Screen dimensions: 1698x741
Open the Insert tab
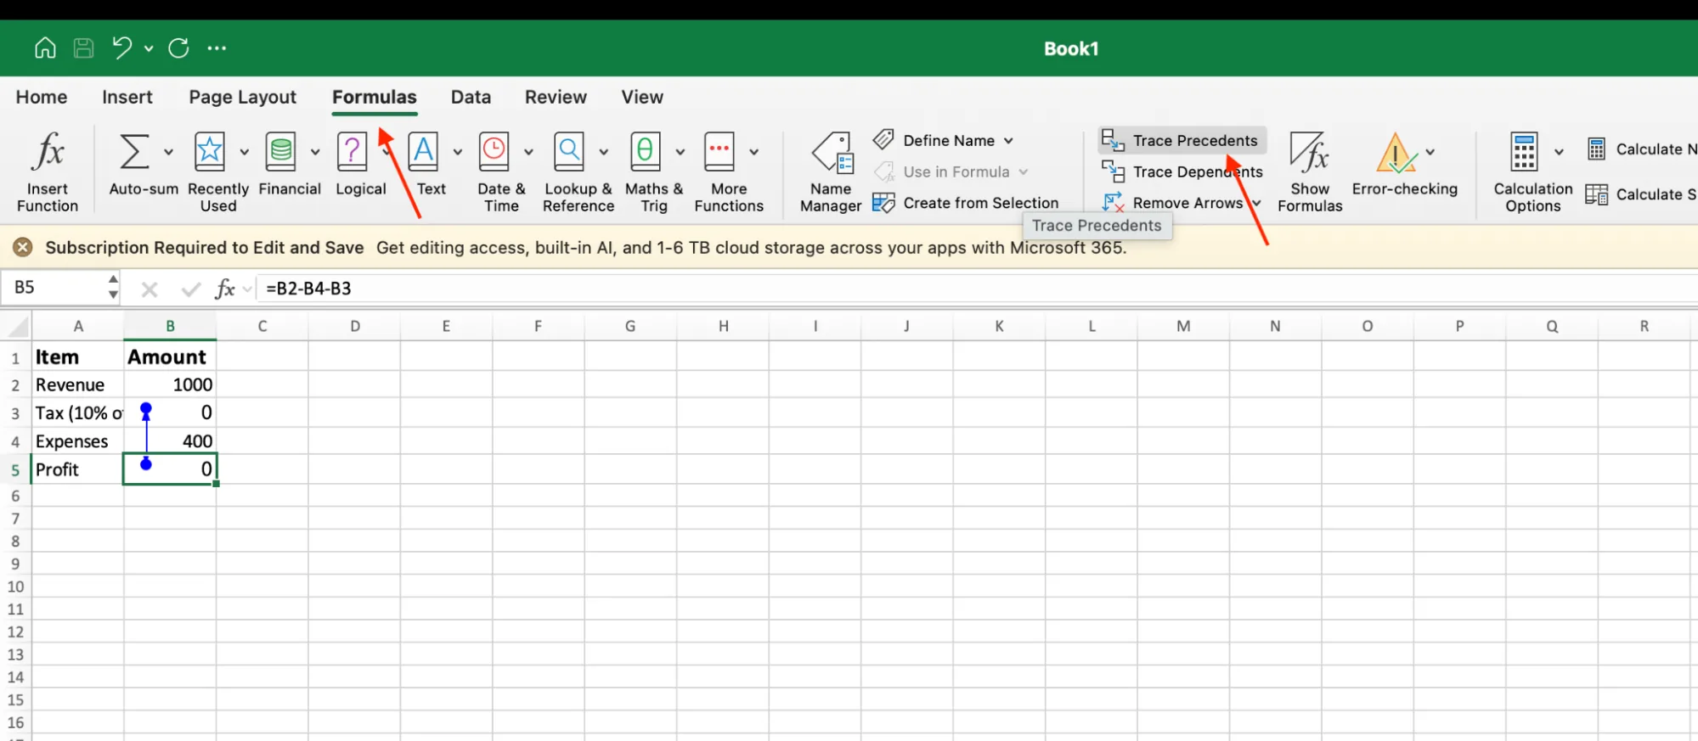[x=127, y=97]
